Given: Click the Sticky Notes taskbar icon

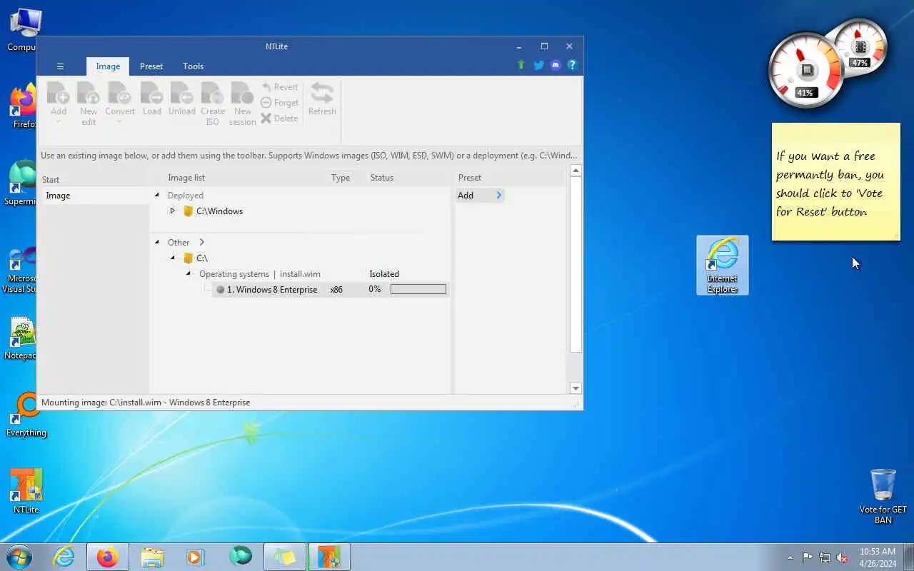Looking at the screenshot, I should pos(285,557).
